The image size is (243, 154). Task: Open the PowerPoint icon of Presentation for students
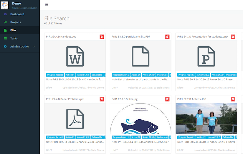click(x=206, y=57)
